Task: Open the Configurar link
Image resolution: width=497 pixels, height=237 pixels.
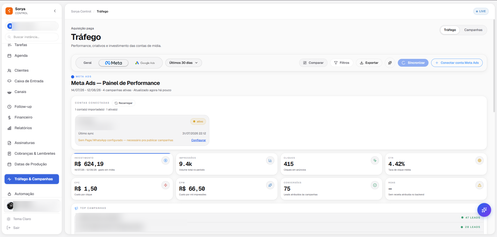Action: click(x=199, y=140)
